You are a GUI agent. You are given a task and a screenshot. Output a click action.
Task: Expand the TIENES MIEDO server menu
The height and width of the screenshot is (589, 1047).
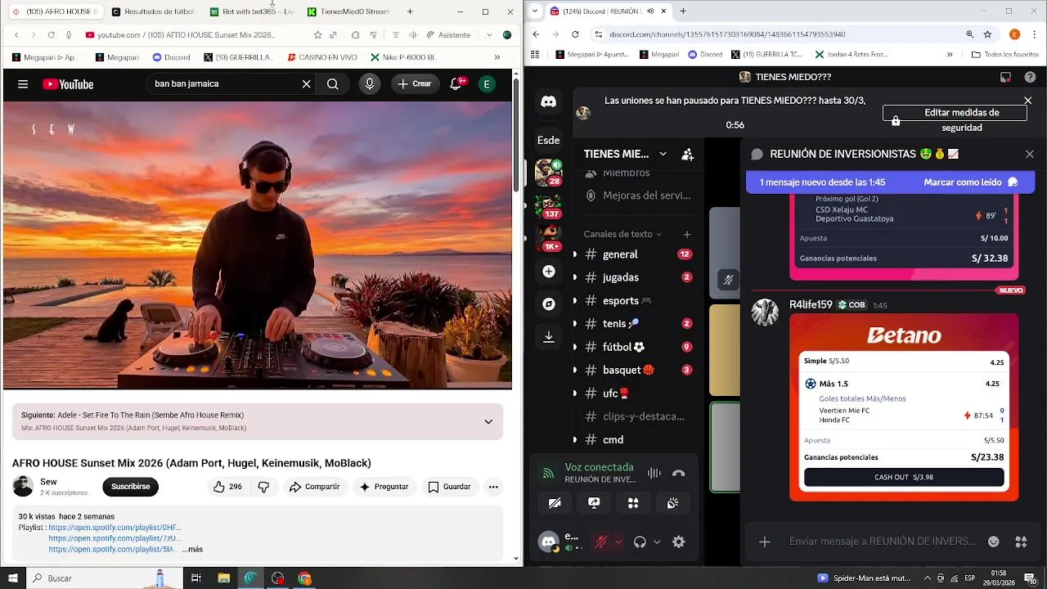pos(663,154)
